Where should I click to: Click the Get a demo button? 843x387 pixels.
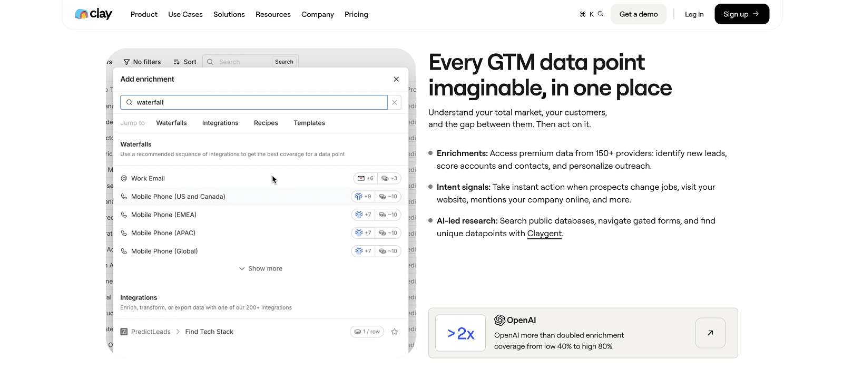[639, 14]
